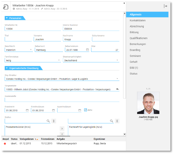Open the Eintrittsdatum calendar picker

(54, 110)
